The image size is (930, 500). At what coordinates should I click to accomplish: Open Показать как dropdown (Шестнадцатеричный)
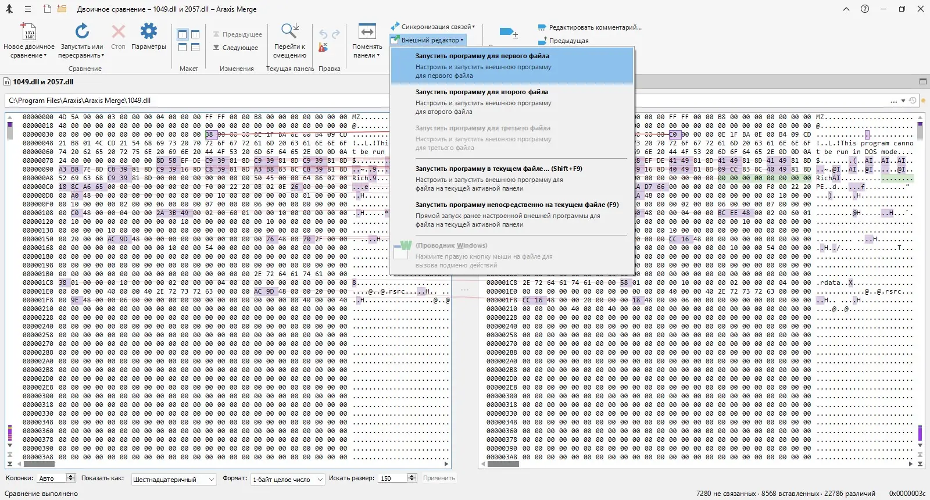[x=174, y=479]
